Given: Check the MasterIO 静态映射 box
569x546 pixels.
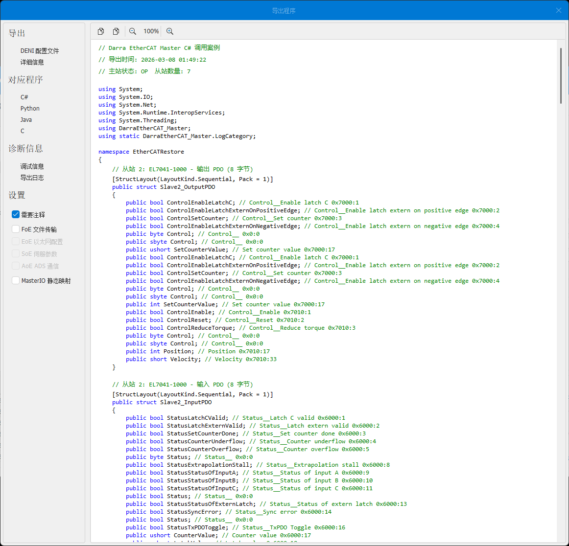Looking at the screenshot, I should click(16, 280).
